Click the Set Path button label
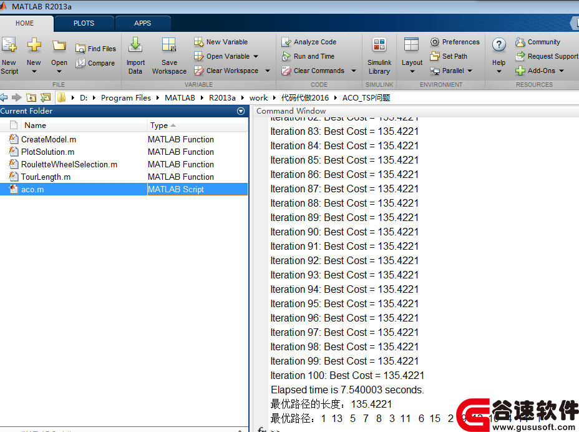This screenshot has height=432, width=579. [455, 56]
